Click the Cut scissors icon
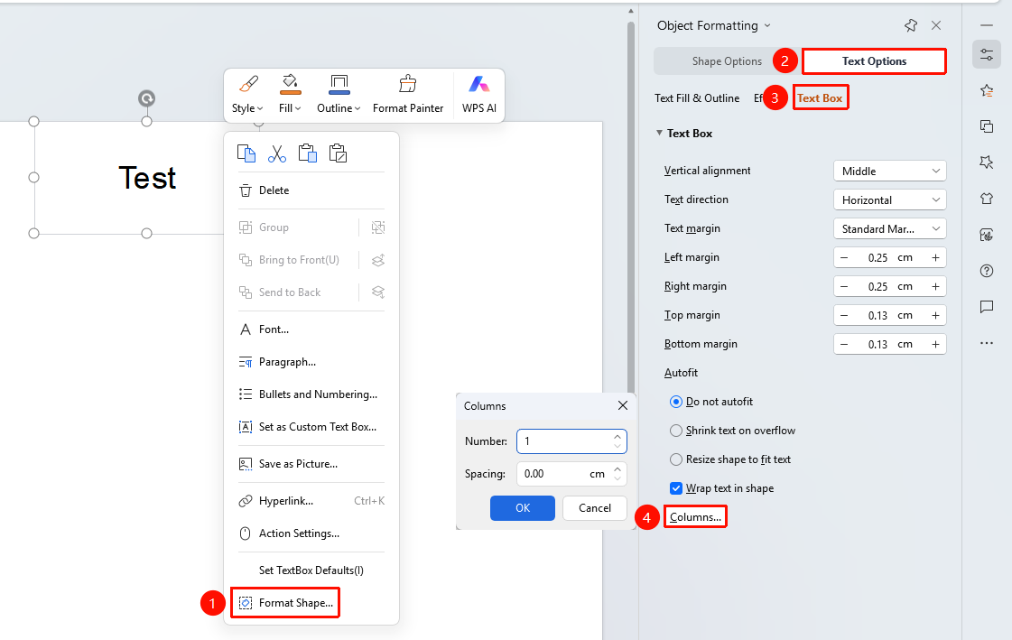Viewport: 1012px width, 640px height. click(x=277, y=153)
